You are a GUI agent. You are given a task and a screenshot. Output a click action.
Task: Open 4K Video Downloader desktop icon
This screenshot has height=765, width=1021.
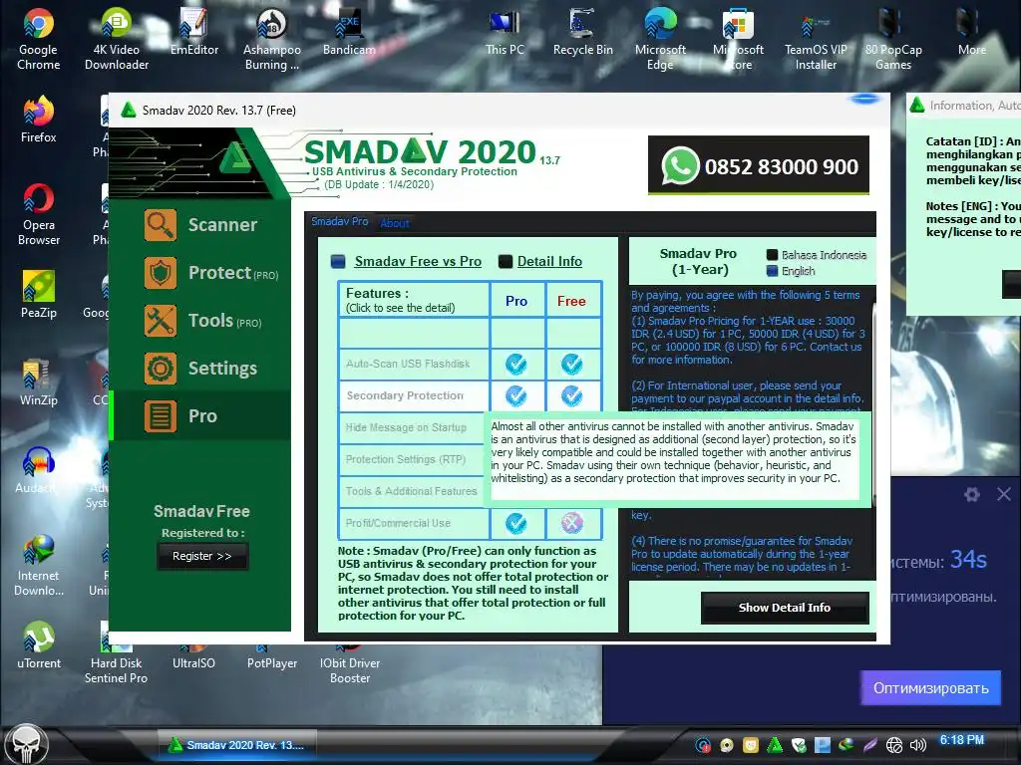click(117, 39)
